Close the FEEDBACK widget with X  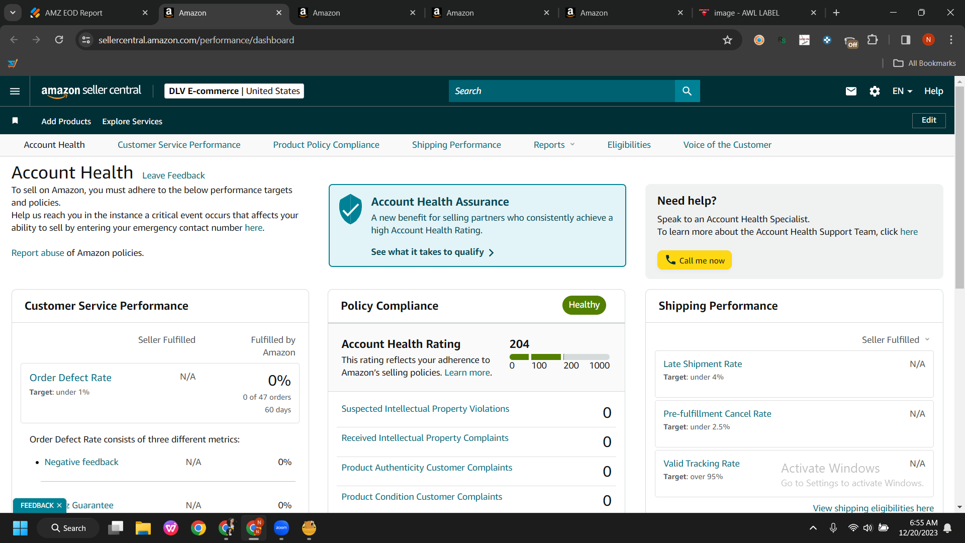pos(59,505)
